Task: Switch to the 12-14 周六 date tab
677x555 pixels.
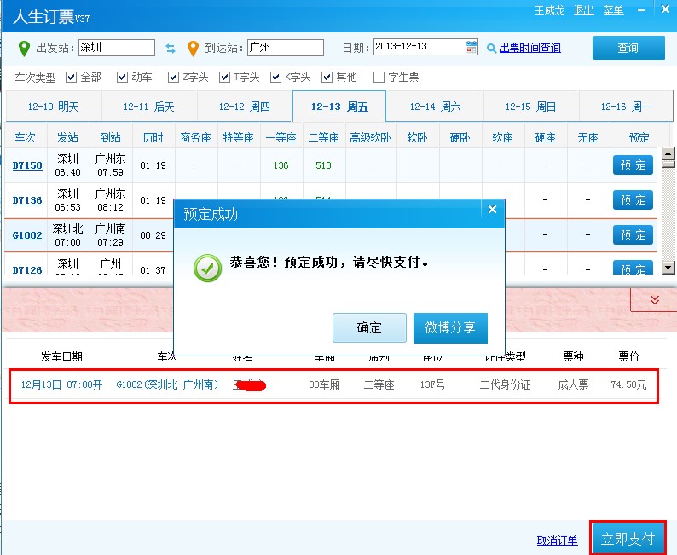Action: click(x=435, y=107)
